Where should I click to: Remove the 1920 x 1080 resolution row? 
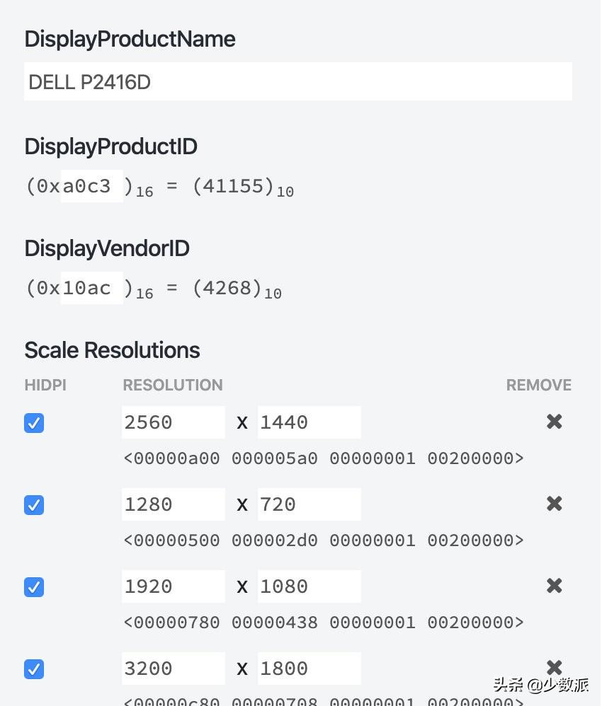[x=554, y=586]
